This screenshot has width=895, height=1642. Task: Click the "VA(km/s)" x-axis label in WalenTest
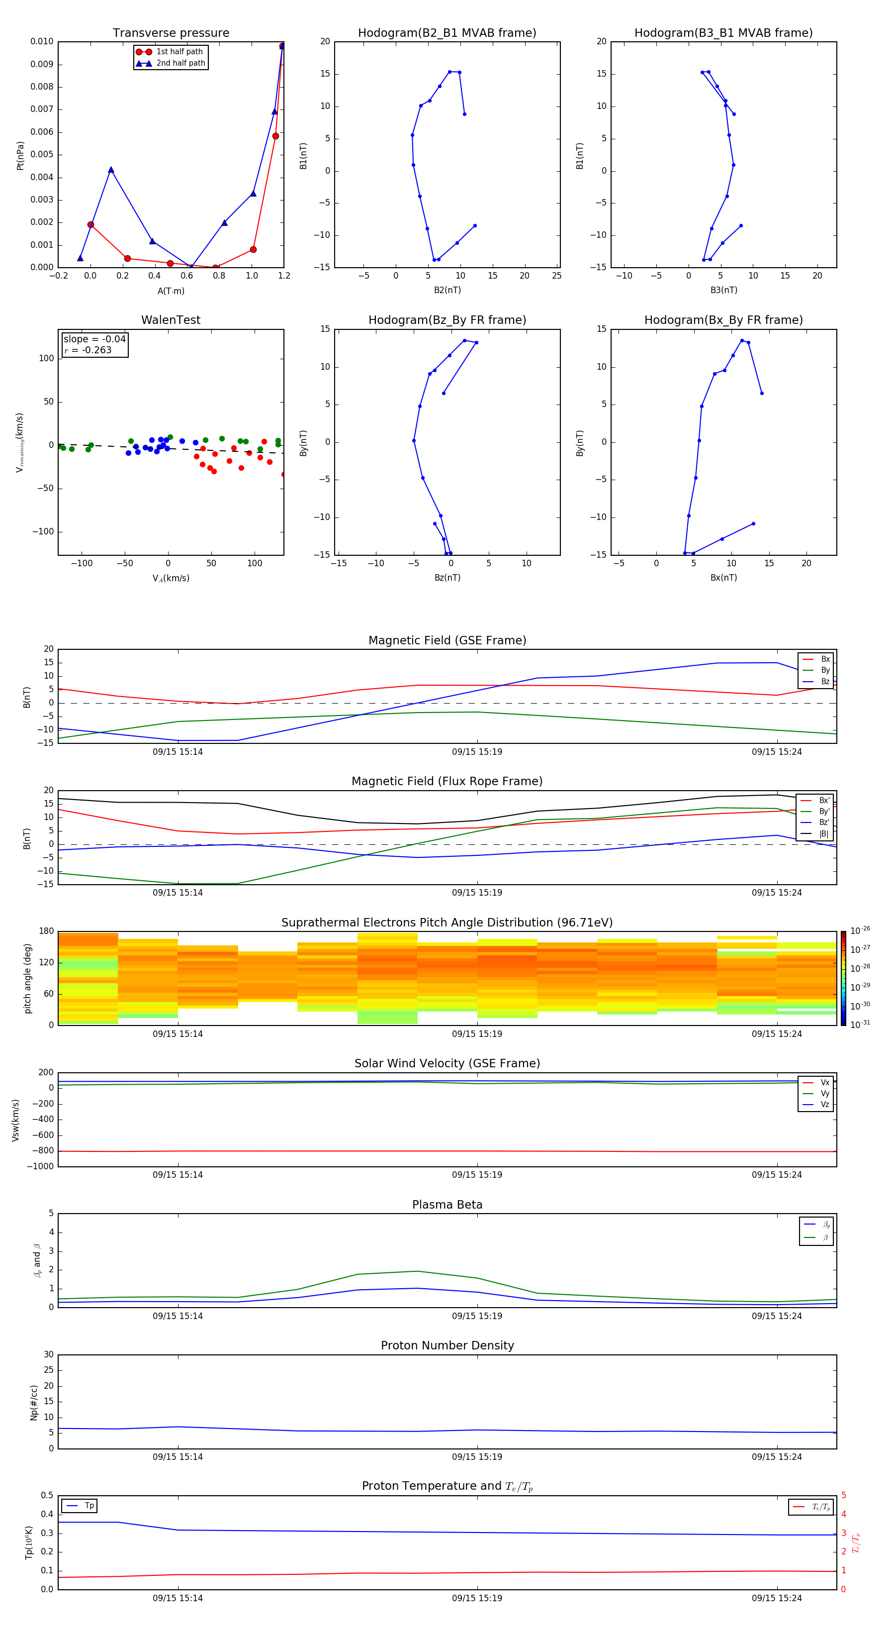click(171, 578)
